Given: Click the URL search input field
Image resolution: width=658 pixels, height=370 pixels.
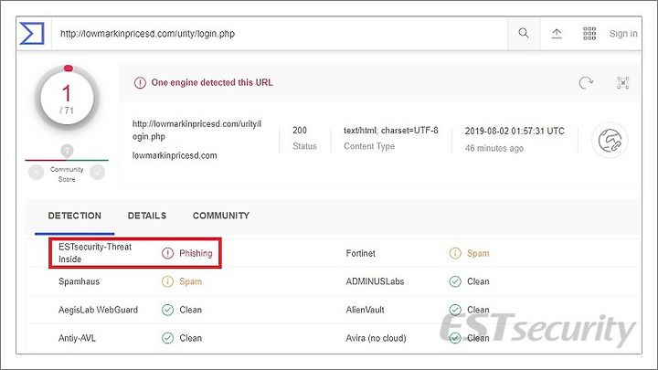Looking at the screenshot, I should 280,34.
